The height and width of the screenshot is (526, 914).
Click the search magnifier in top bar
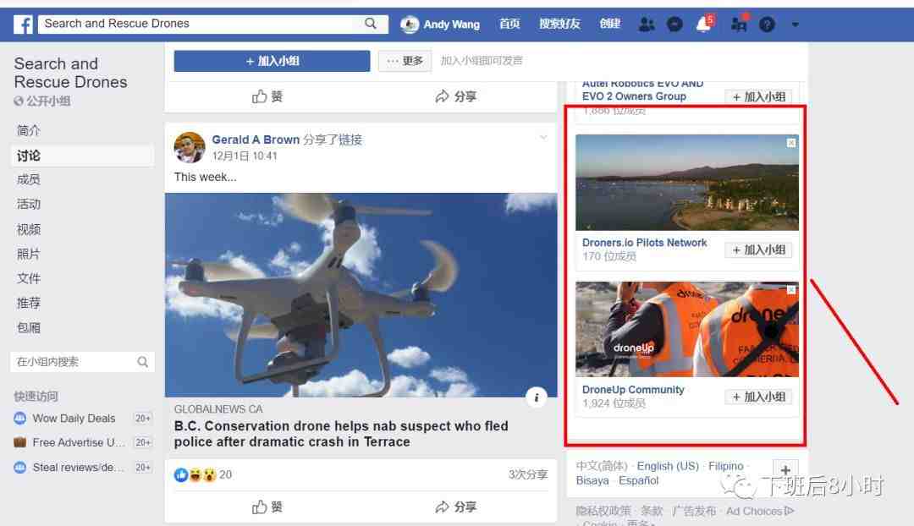370,24
